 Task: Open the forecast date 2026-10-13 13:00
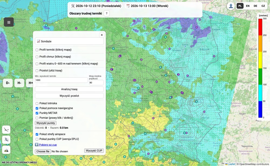click(147, 6)
